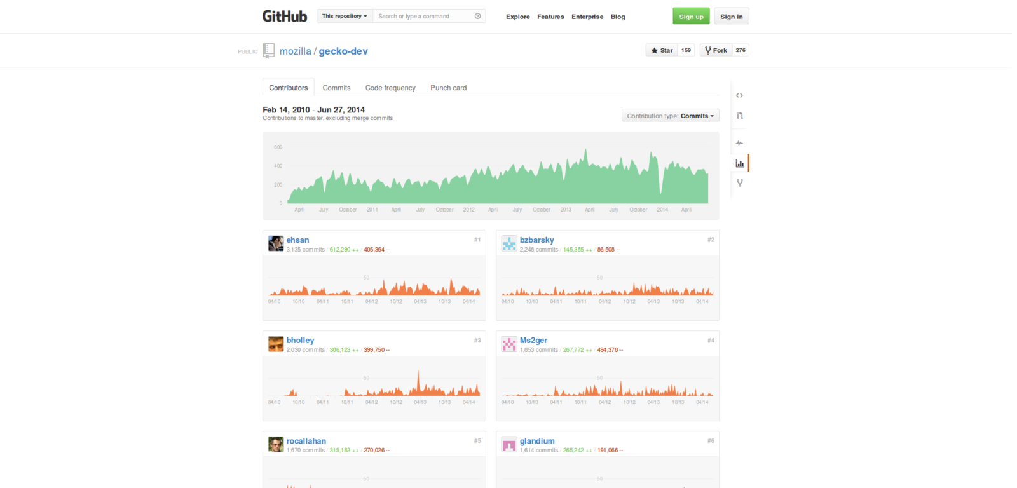Open the gecko-dev repository link
Viewport: 1017px width, 488px height.
343,51
